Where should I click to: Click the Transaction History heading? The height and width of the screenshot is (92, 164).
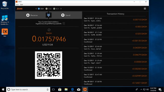tap(115, 14)
